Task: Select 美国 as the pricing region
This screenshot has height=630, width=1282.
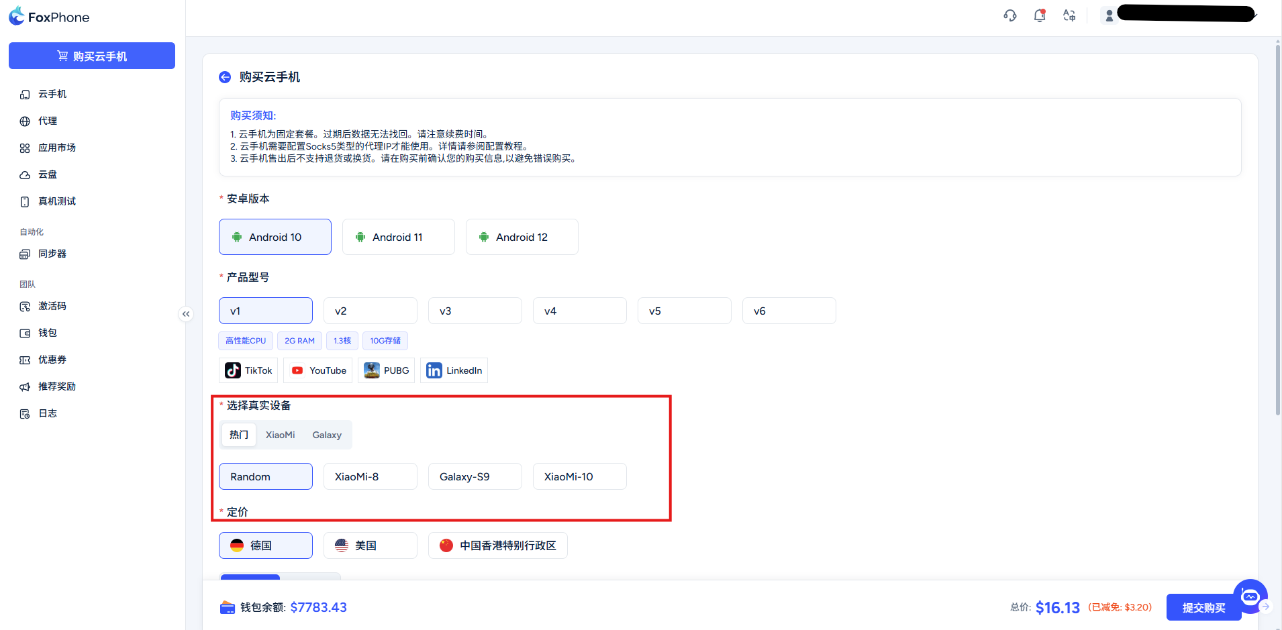Action: tap(370, 545)
